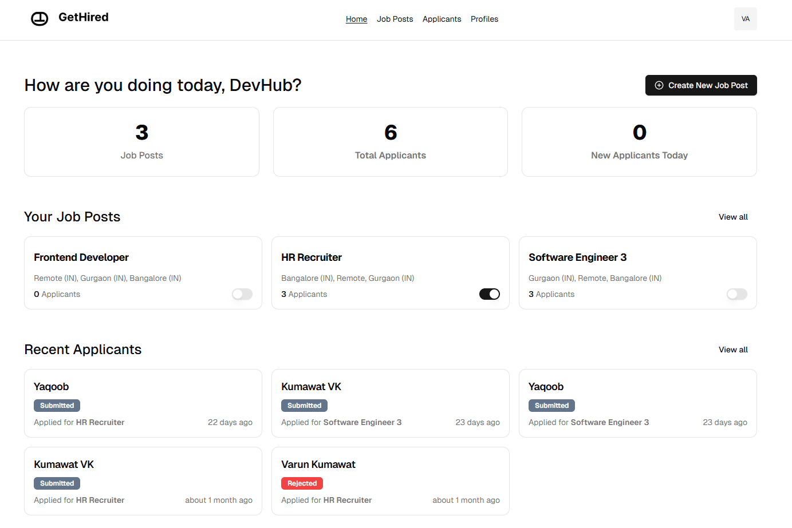Open the Profiles nav item
The image size is (792, 528).
[484, 19]
